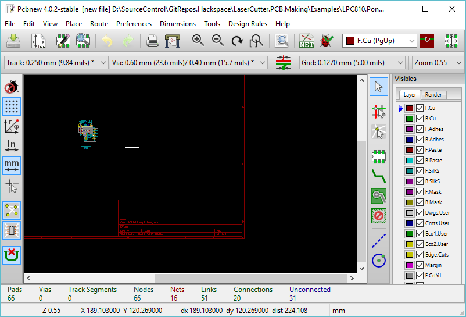Open the File menu
The width and height of the screenshot is (466, 317).
pos(10,24)
